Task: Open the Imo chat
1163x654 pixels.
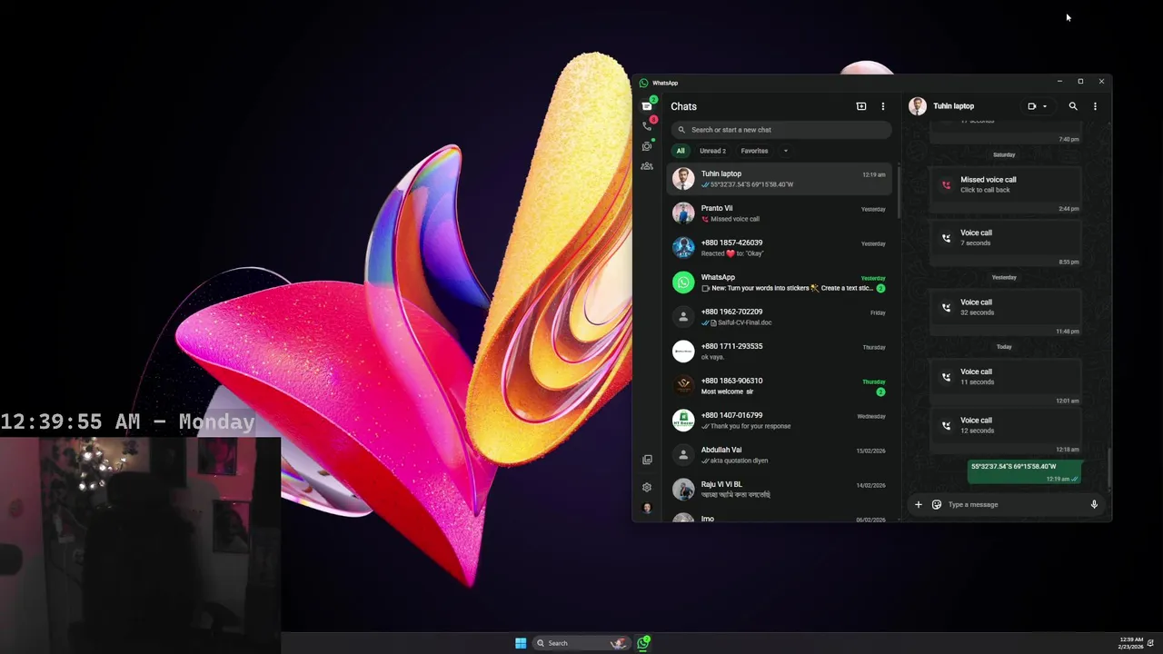Action: (781, 516)
